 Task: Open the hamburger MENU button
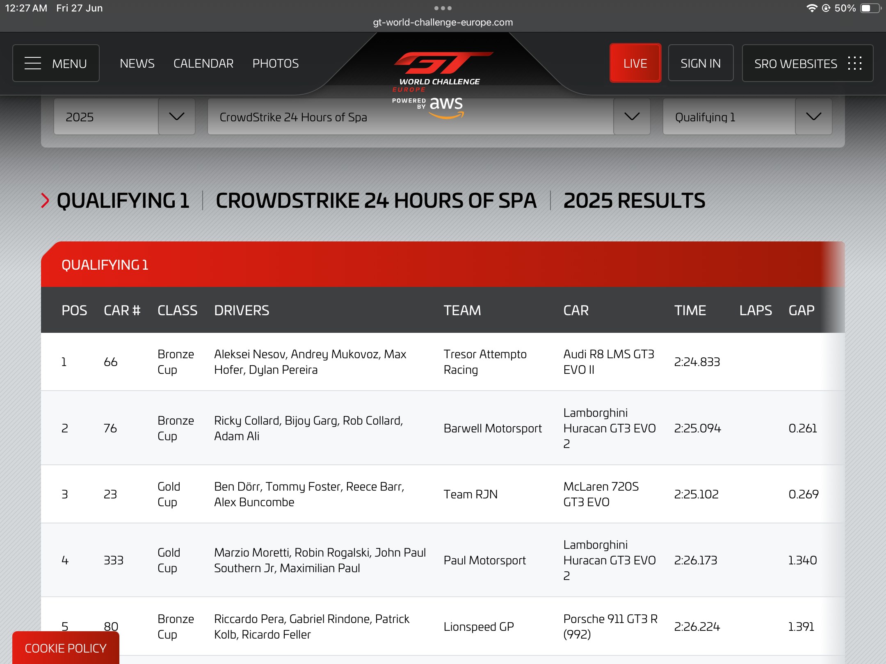[x=56, y=64]
